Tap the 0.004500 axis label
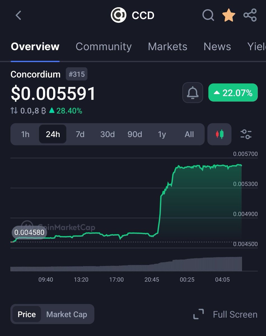 click(245, 244)
